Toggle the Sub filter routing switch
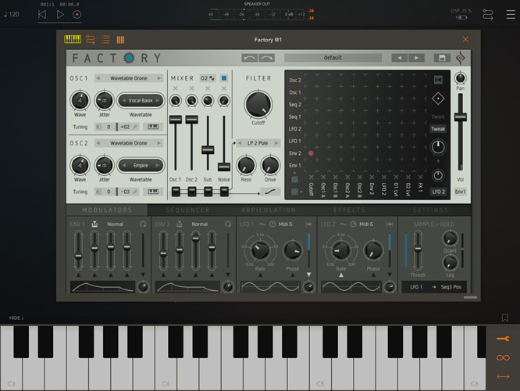The image size is (520, 391). tap(208, 192)
